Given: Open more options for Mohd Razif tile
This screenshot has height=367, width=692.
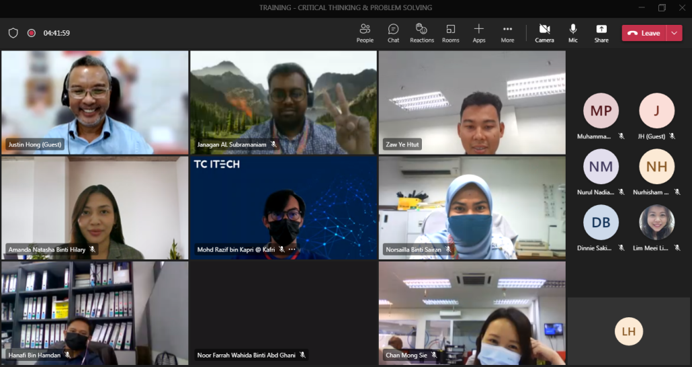Looking at the screenshot, I should [292, 249].
